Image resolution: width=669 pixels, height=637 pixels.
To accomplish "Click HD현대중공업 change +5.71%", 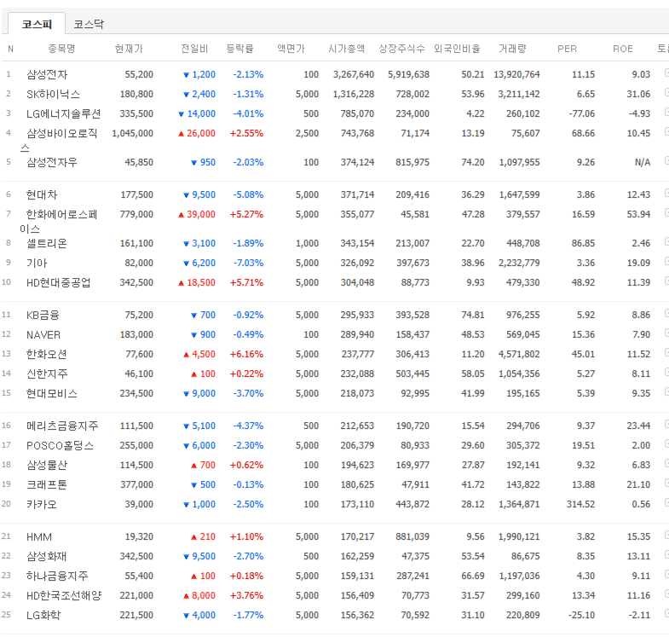I will [246, 282].
